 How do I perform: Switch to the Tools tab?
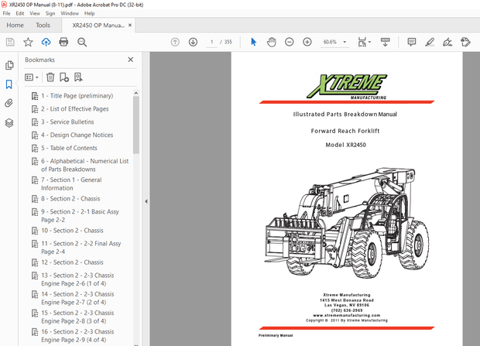(x=43, y=25)
